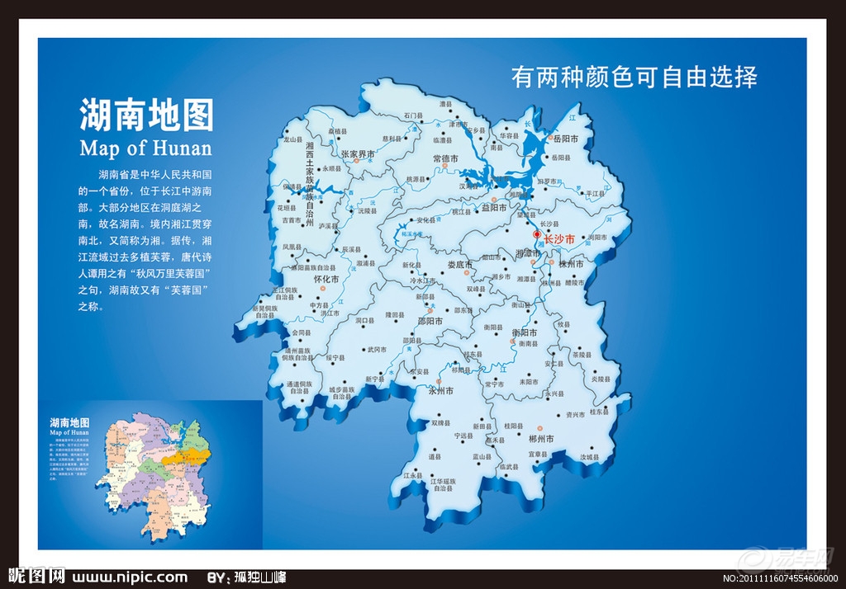
Task: Select the 花垣县 county label
Action: point(287,208)
